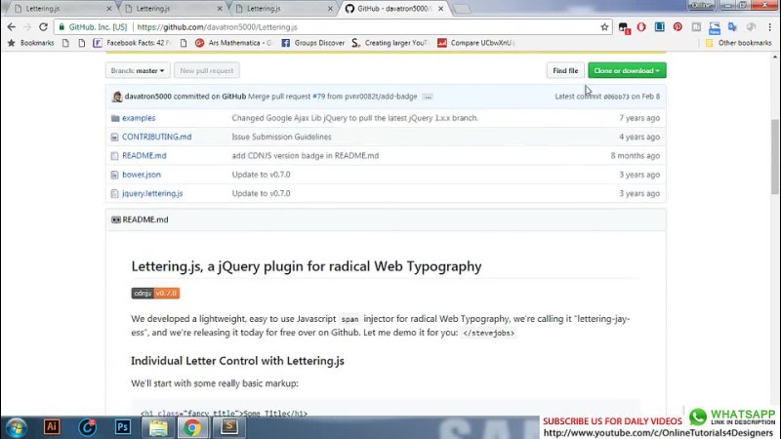Screen dimensions: 781x439
Task: Open pull request #79 link
Action: point(319,97)
